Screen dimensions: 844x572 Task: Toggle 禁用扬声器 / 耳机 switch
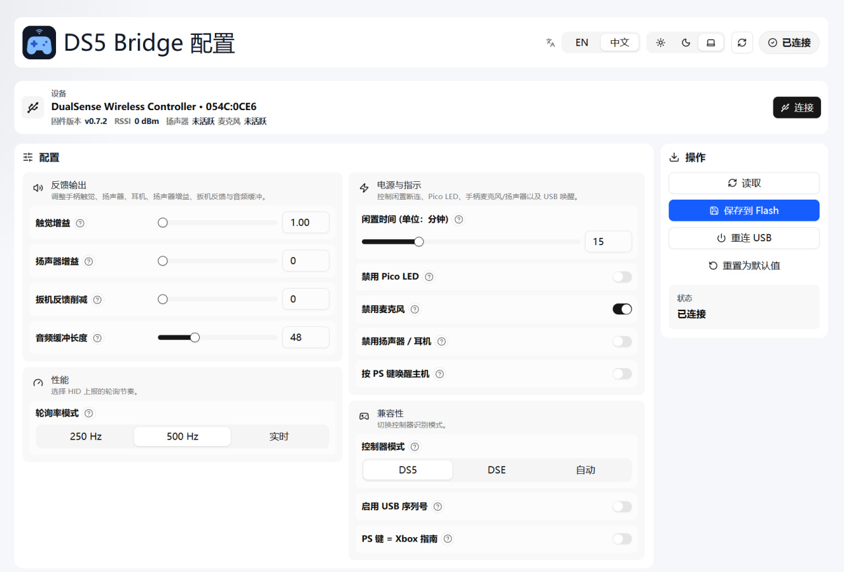coord(622,341)
